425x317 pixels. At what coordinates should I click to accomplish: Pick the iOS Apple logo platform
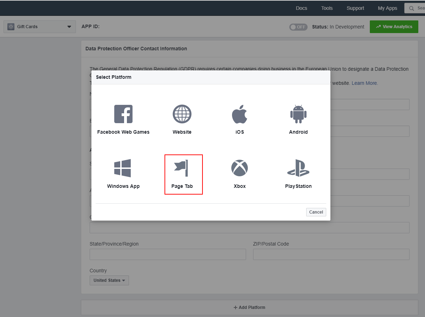pyautogui.click(x=239, y=114)
